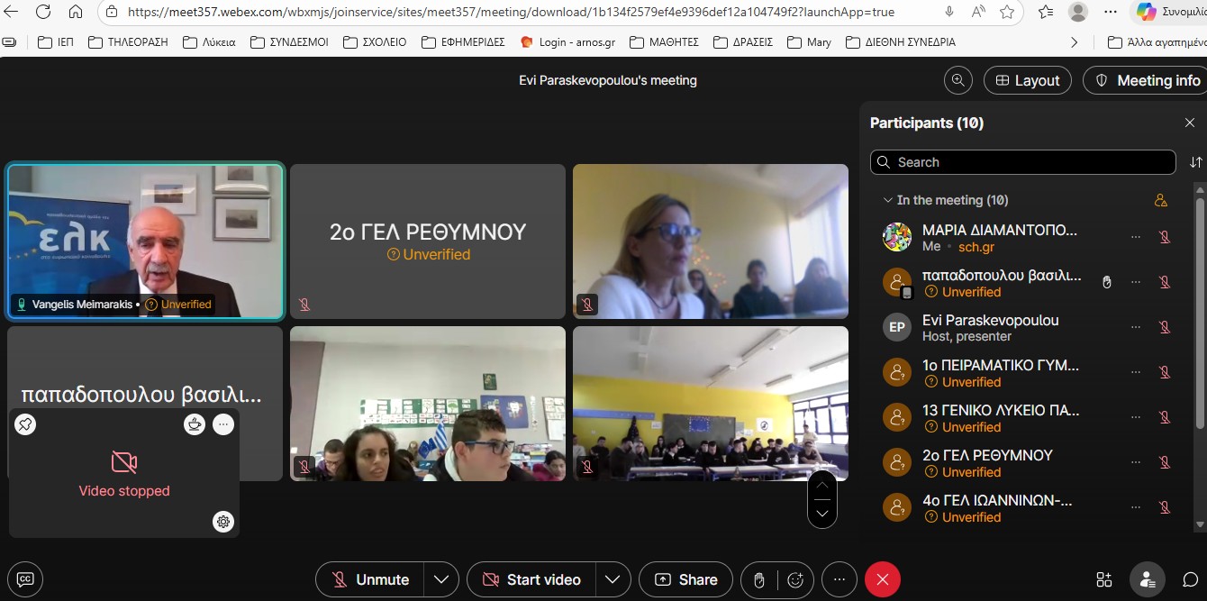
Task: Open more options ellipsis in meeting controls
Action: click(x=839, y=579)
